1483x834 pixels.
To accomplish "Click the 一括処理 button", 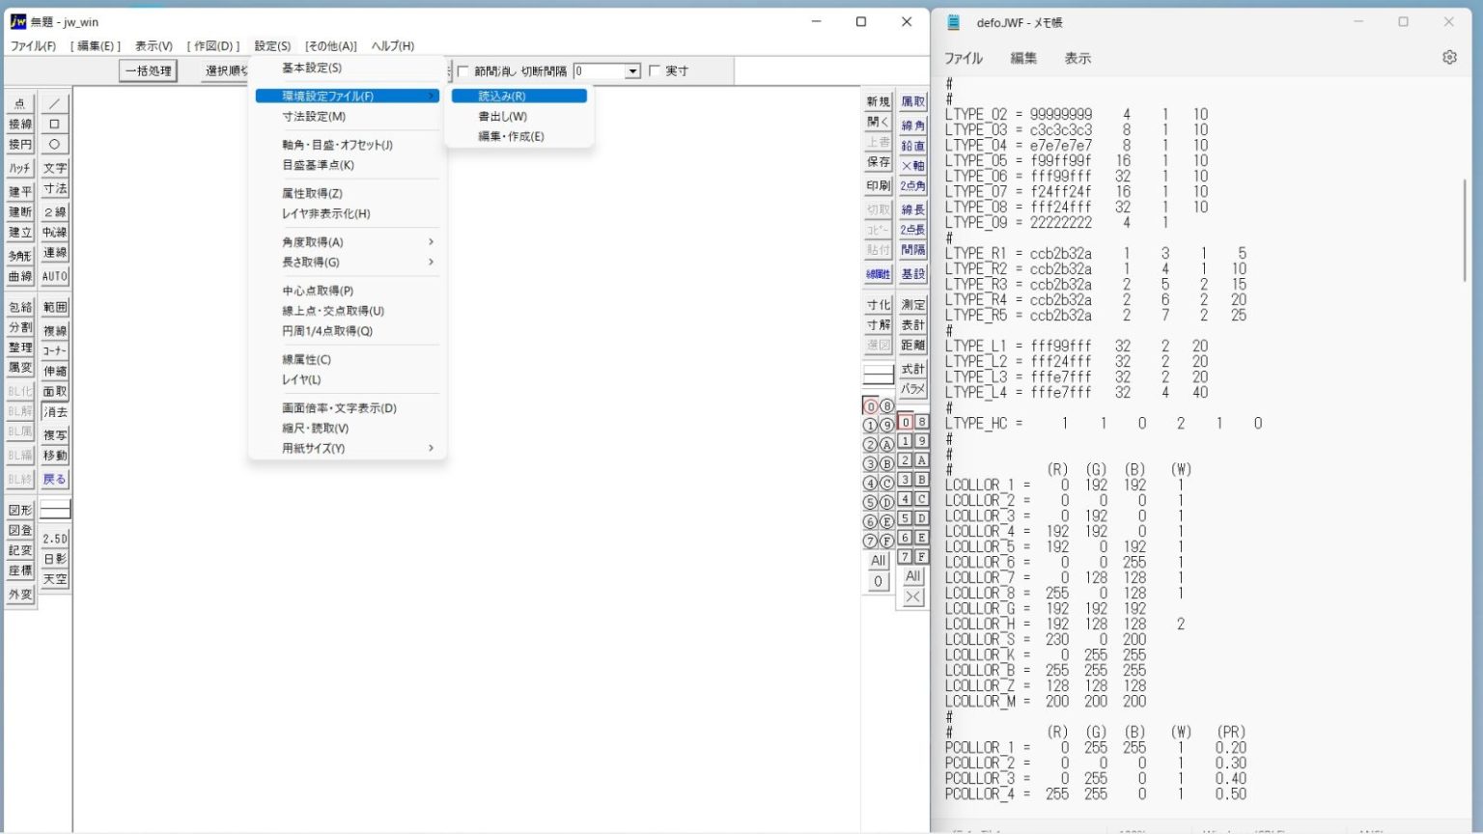I will pos(149,70).
